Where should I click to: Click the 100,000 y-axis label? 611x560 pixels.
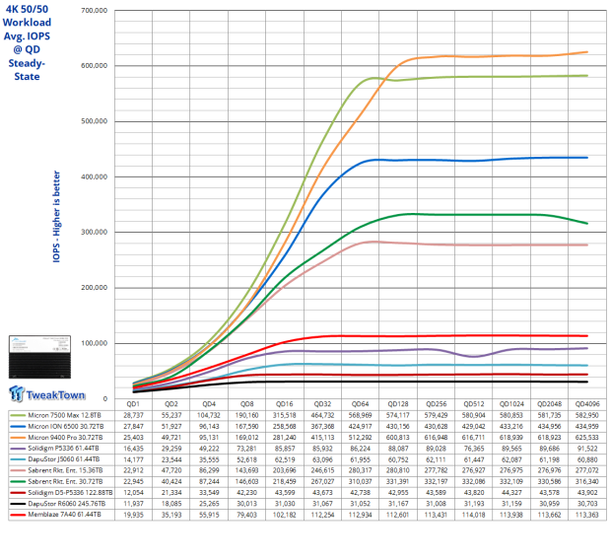94,343
